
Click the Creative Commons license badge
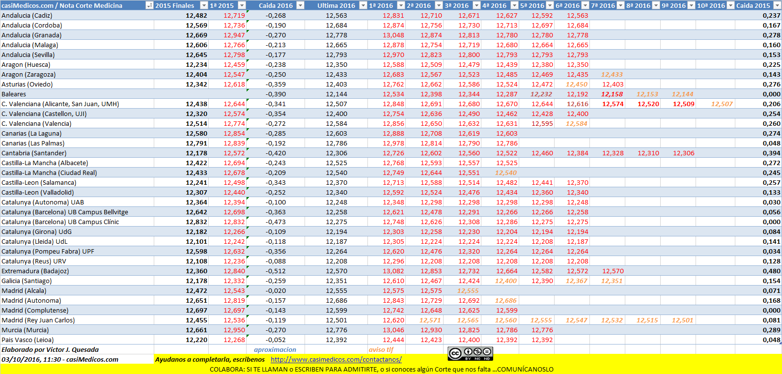coord(470,353)
